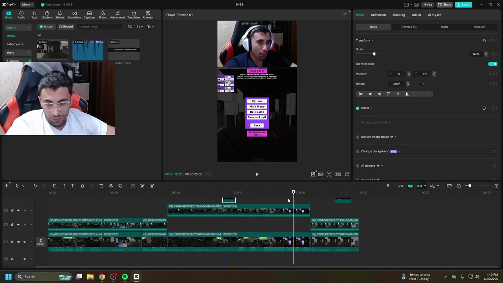Select the Mask sub-tab

[x=444, y=27]
